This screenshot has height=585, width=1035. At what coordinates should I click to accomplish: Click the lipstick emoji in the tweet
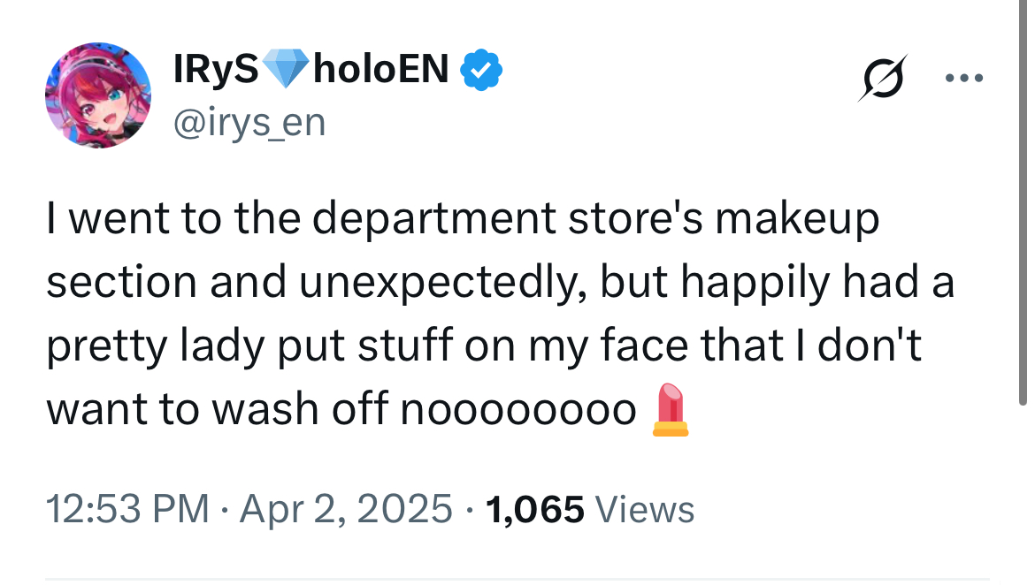tap(671, 409)
